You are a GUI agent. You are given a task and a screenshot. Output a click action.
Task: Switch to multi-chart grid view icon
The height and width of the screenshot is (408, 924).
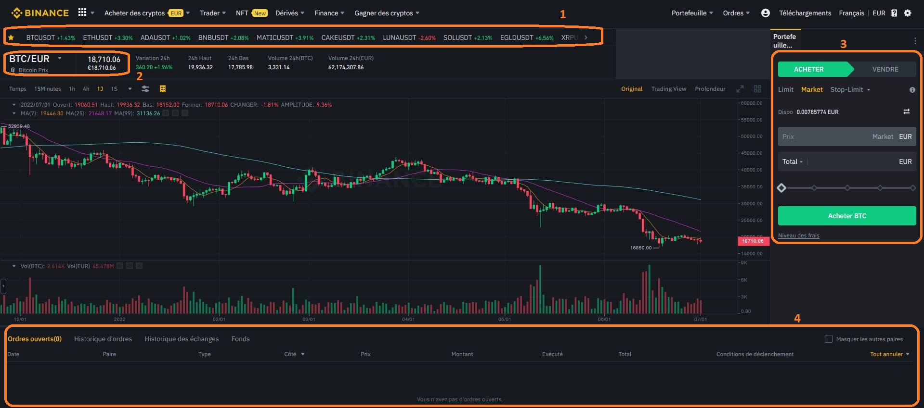tap(757, 89)
